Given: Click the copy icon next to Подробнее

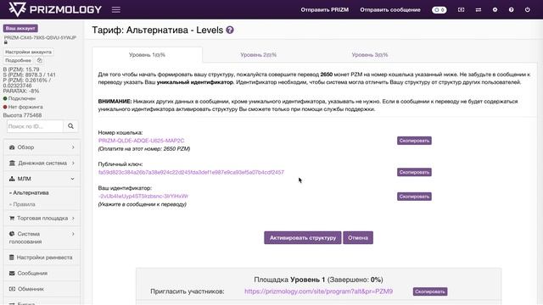Looking at the screenshot, I should pyautogui.click(x=40, y=60).
